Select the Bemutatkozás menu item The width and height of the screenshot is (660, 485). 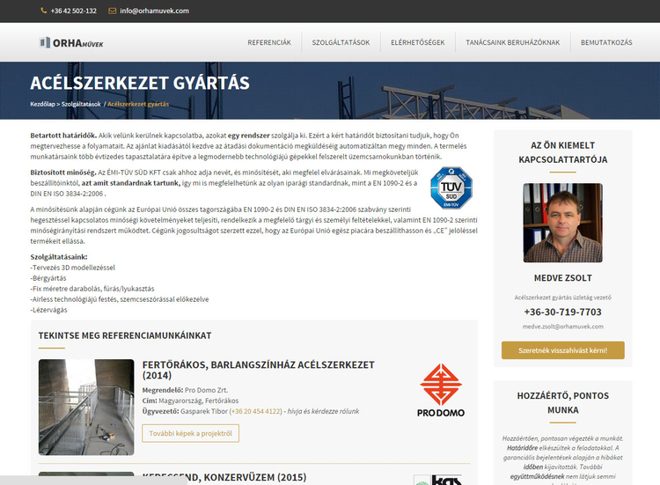tap(606, 42)
